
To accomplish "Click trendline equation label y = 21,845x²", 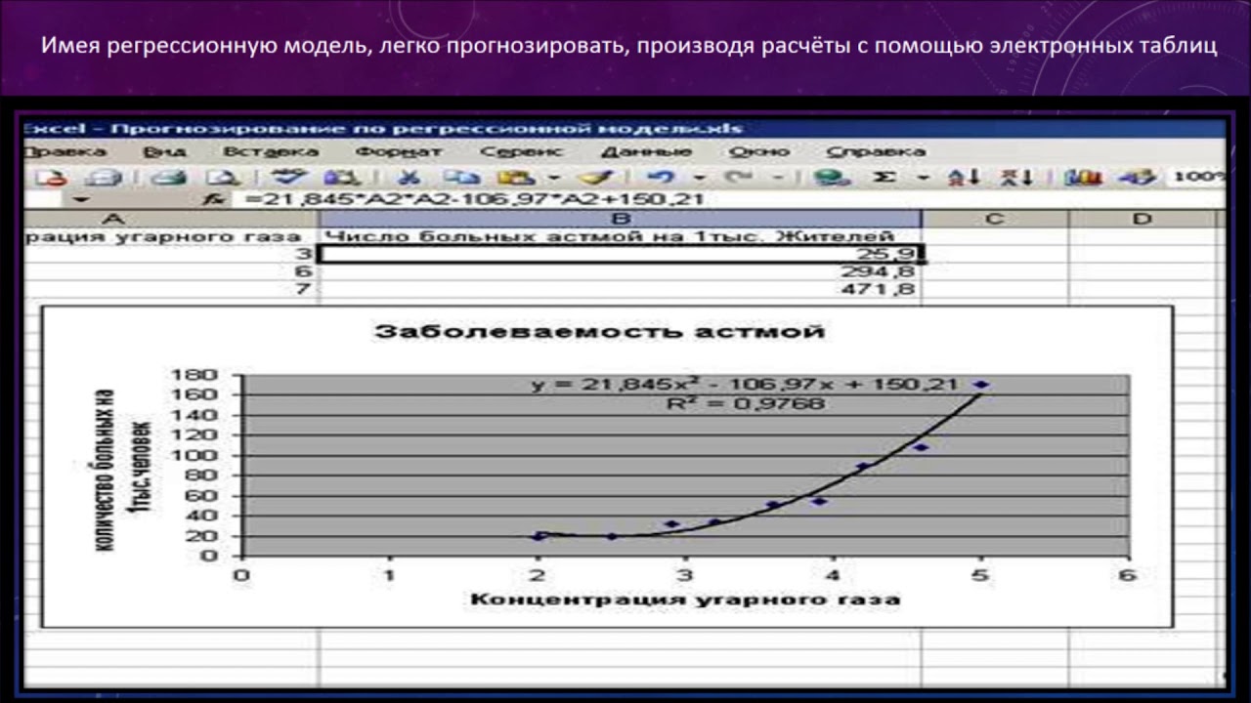I will click(746, 384).
